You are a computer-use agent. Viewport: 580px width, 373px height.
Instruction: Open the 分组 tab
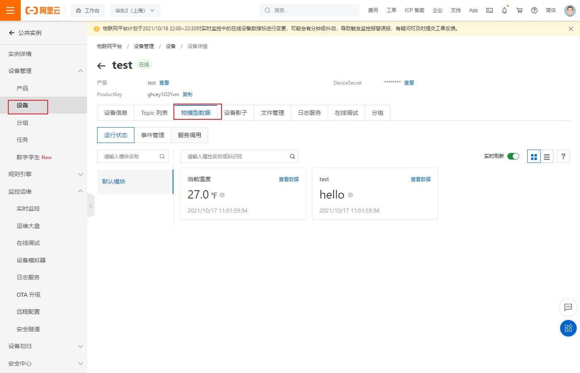(x=378, y=113)
